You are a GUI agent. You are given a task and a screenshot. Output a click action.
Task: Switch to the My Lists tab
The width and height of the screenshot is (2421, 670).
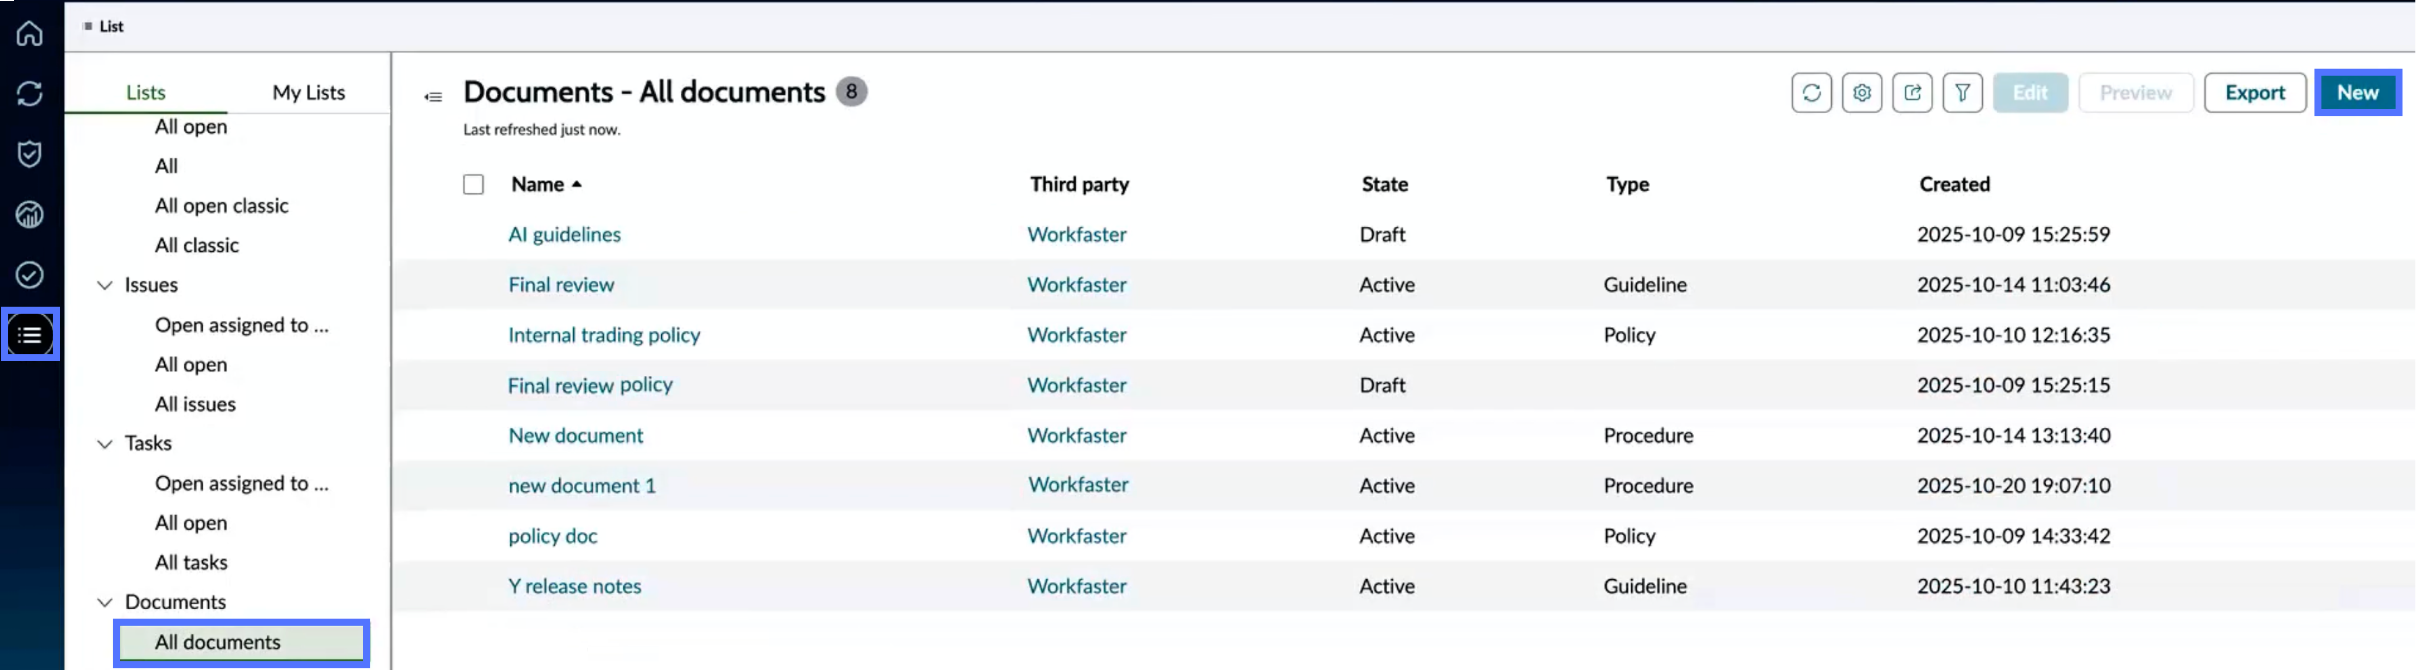[309, 92]
